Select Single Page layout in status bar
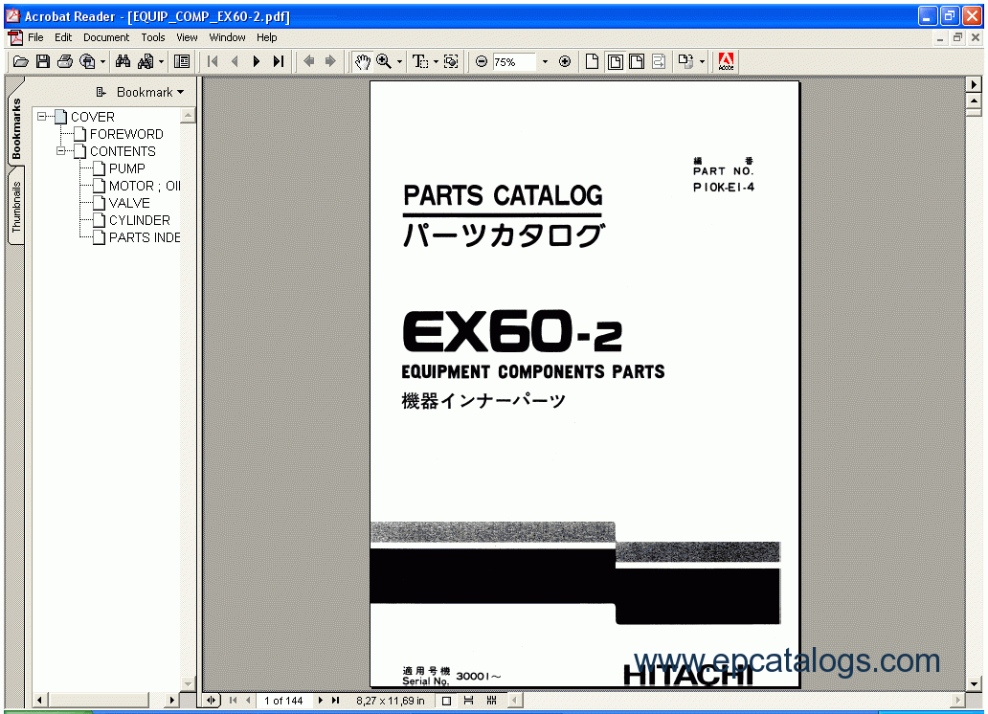The width and height of the screenshot is (988, 714). click(x=447, y=701)
